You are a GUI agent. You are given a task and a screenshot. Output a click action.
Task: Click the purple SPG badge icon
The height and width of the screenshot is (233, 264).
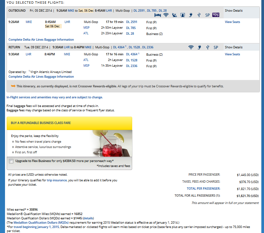point(216,15)
